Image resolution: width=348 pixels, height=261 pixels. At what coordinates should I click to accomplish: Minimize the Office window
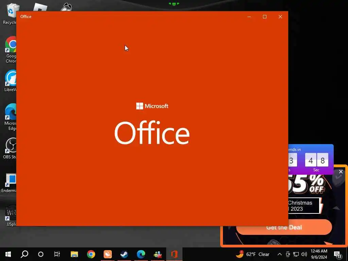pyautogui.click(x=249, y=17)
